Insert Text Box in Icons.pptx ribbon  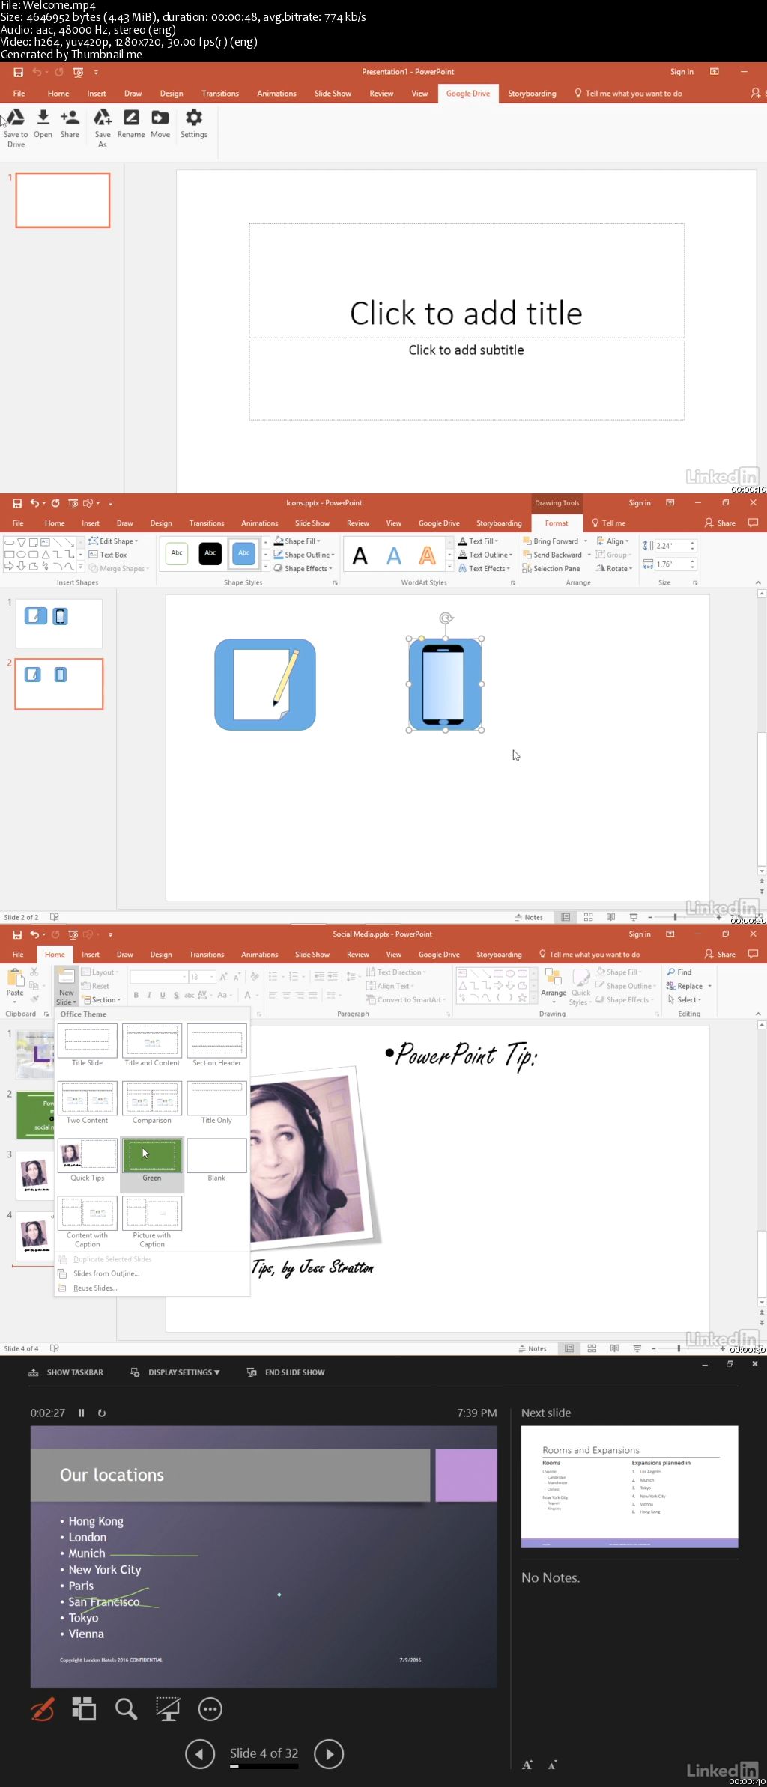point(108,555)
